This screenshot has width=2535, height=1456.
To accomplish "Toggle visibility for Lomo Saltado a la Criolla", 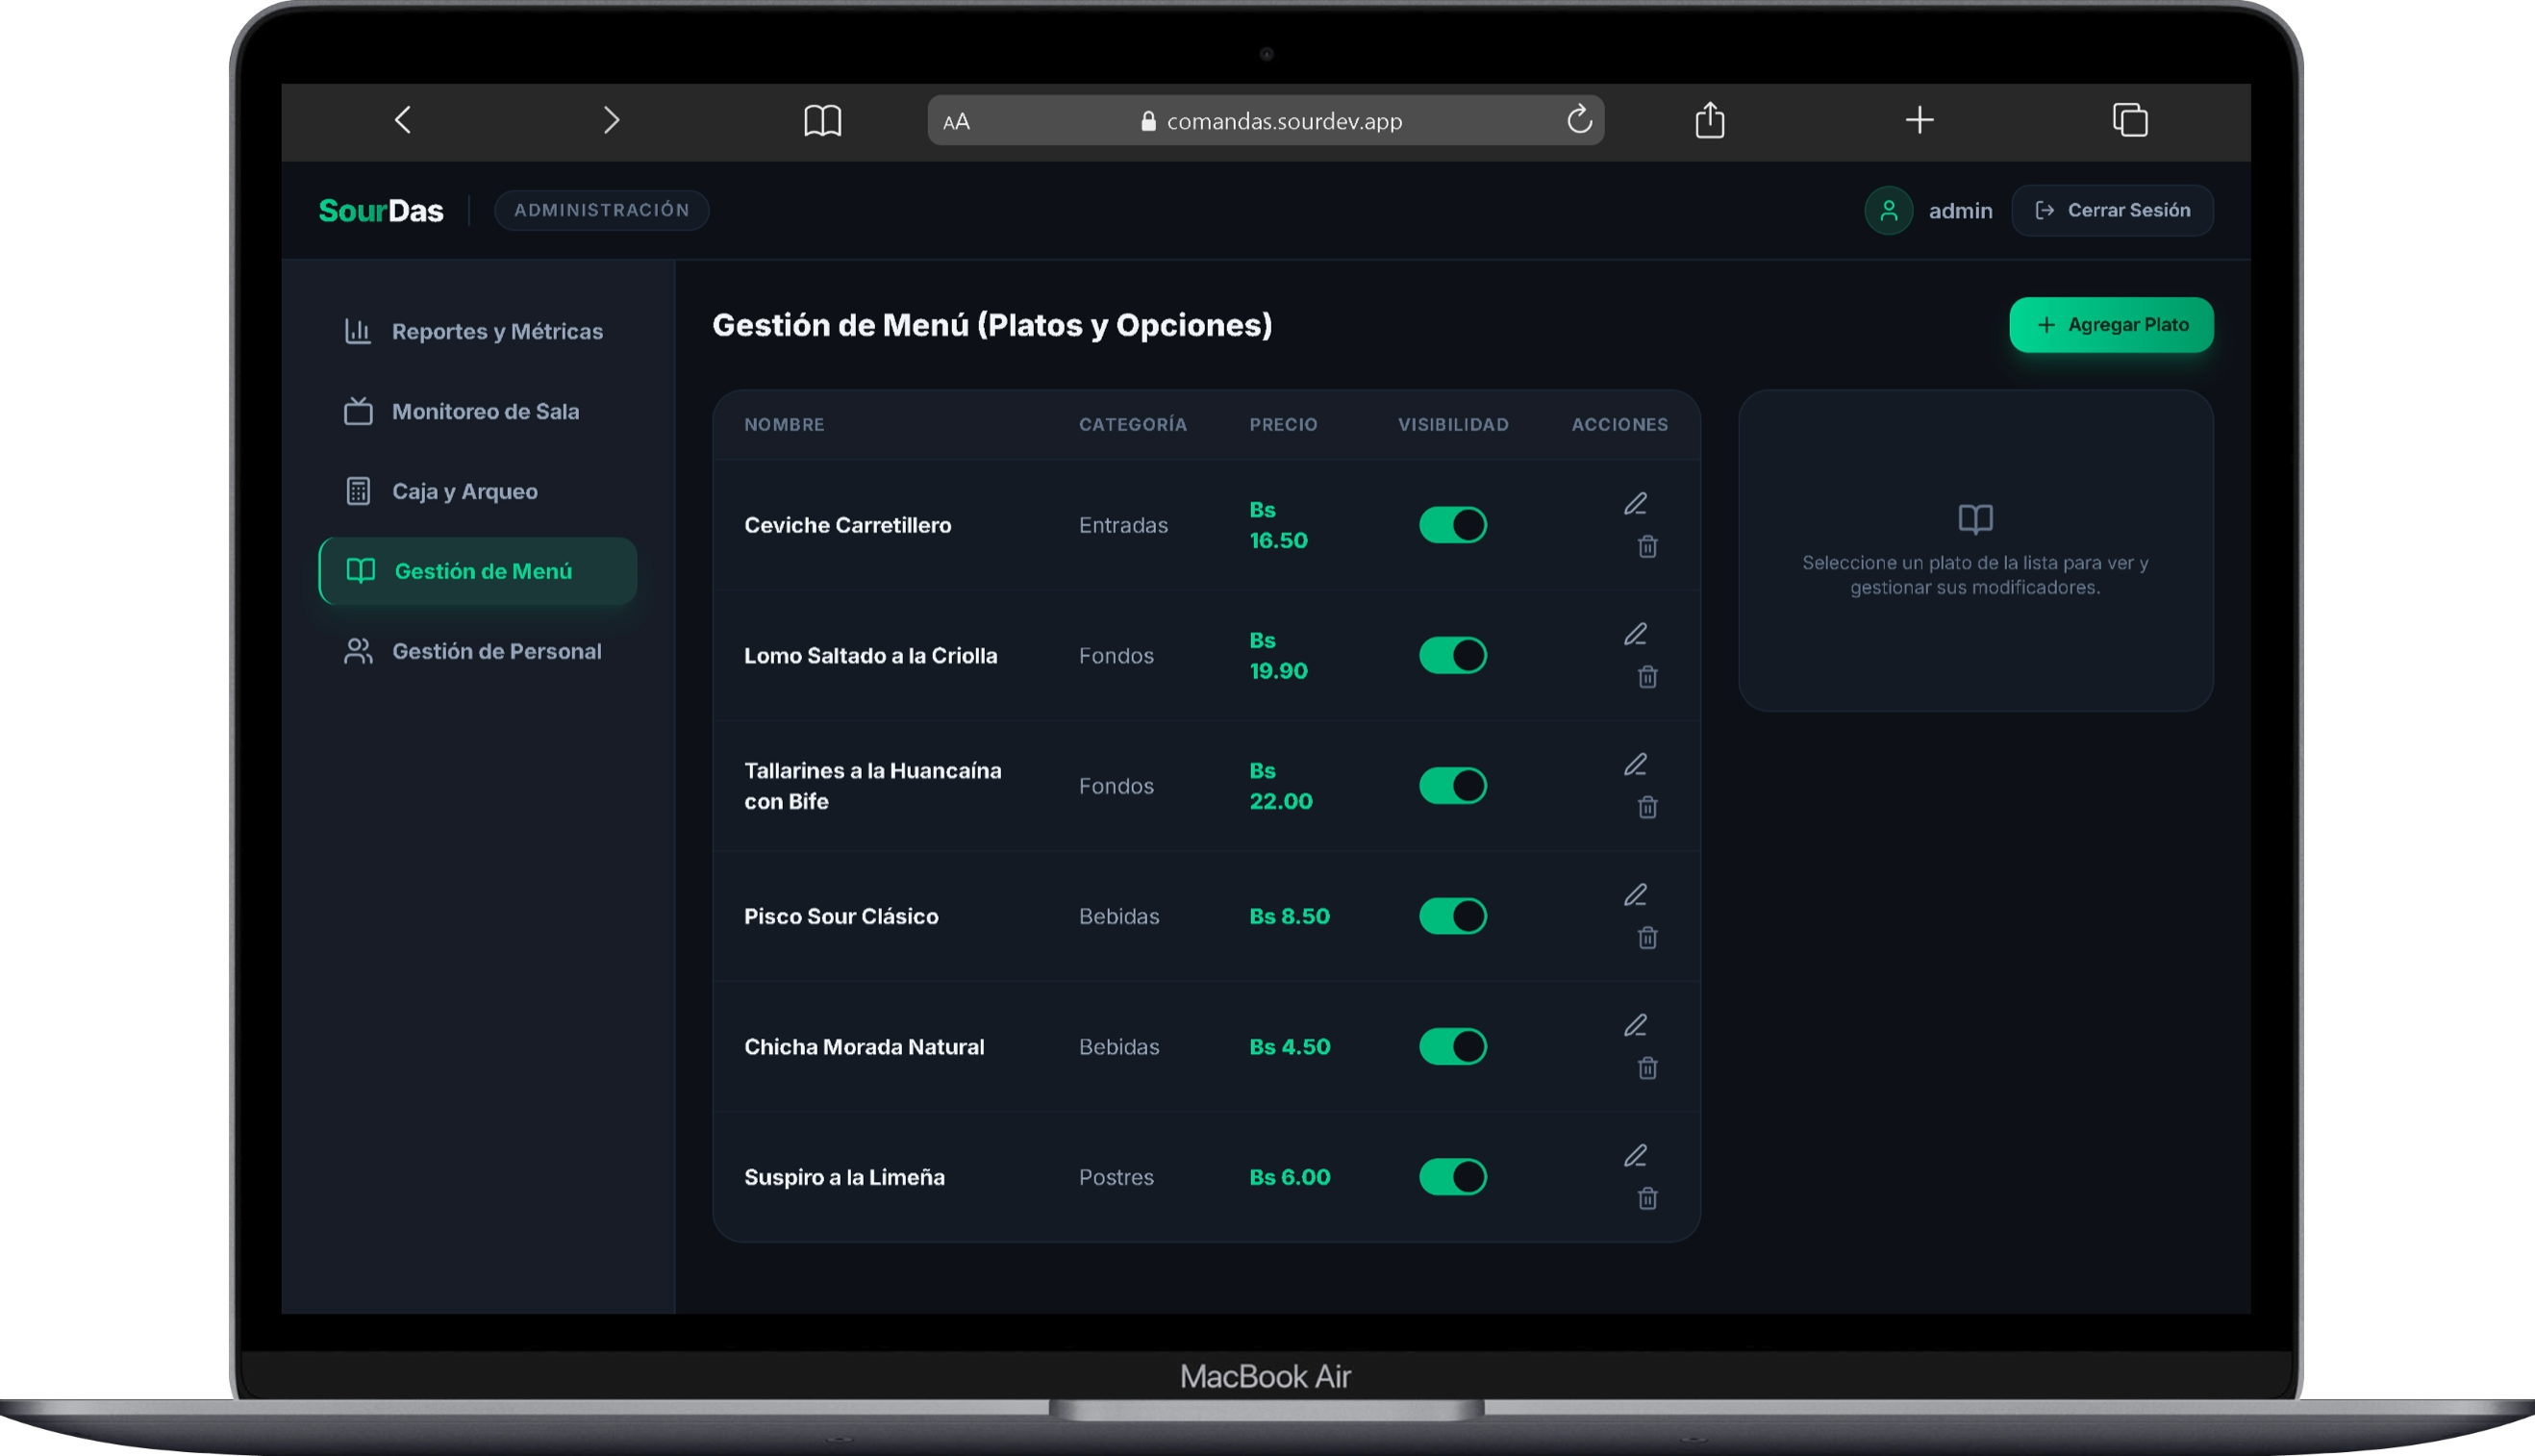I will (1452, 656).
